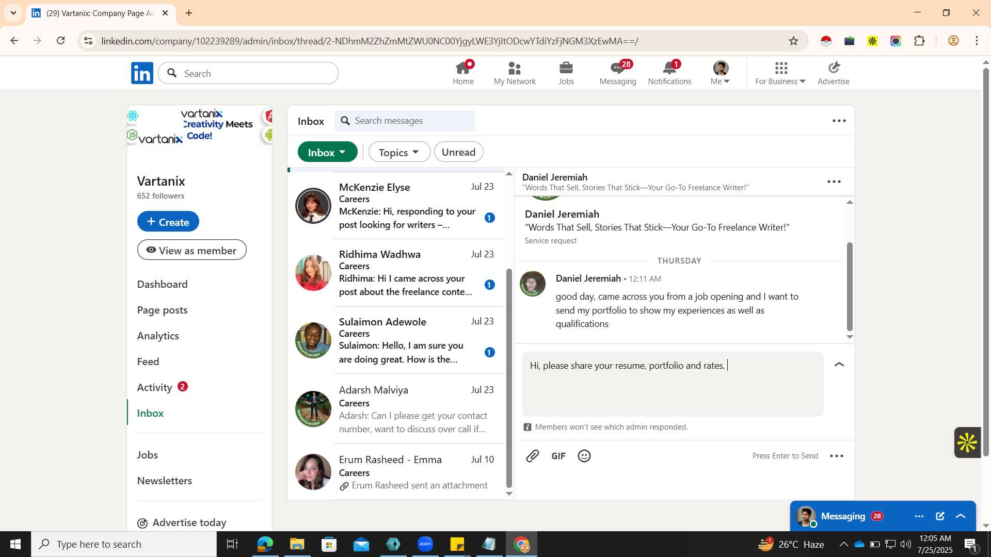The image size is (991, 557).
Task: Open Page posts in admin sidebar
Action: [x=162, y=310]
